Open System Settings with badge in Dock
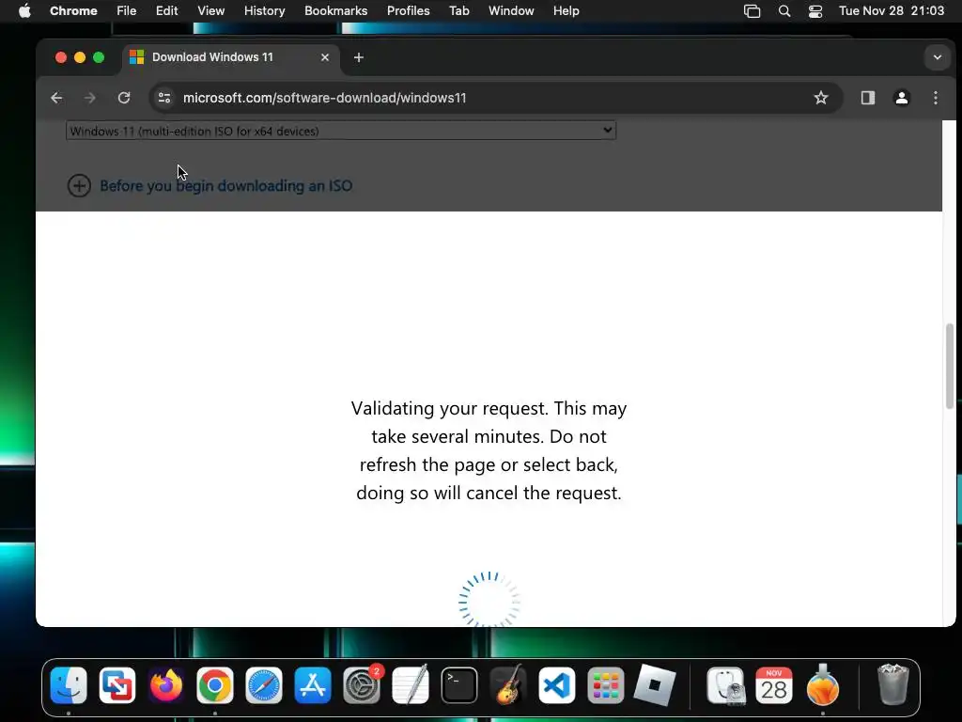Viewport: 962px width, 722px height. (x=362, y=685)
